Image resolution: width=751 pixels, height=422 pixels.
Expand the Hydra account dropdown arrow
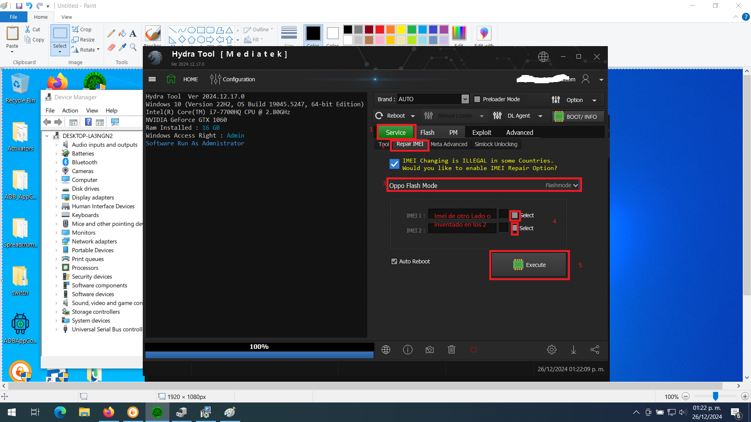[x=601, y=80]
